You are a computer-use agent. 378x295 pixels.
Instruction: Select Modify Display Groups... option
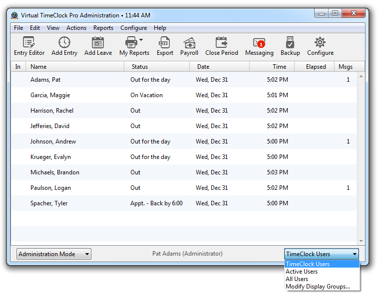[x=322, y=287]
